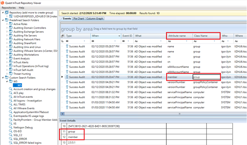Open the When column filter dropdown
This screenshot has width=247, height=145.
point(115,41)
